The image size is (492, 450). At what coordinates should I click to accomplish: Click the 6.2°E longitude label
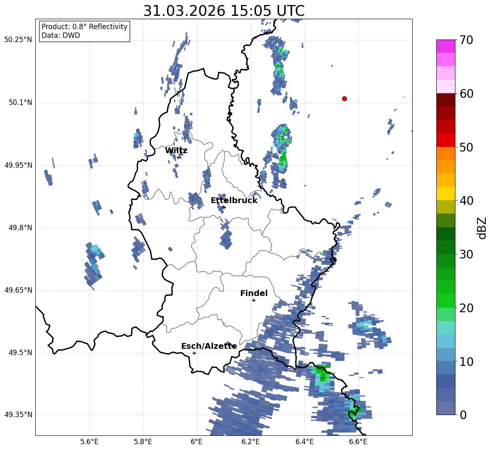[x=251, y=442]
